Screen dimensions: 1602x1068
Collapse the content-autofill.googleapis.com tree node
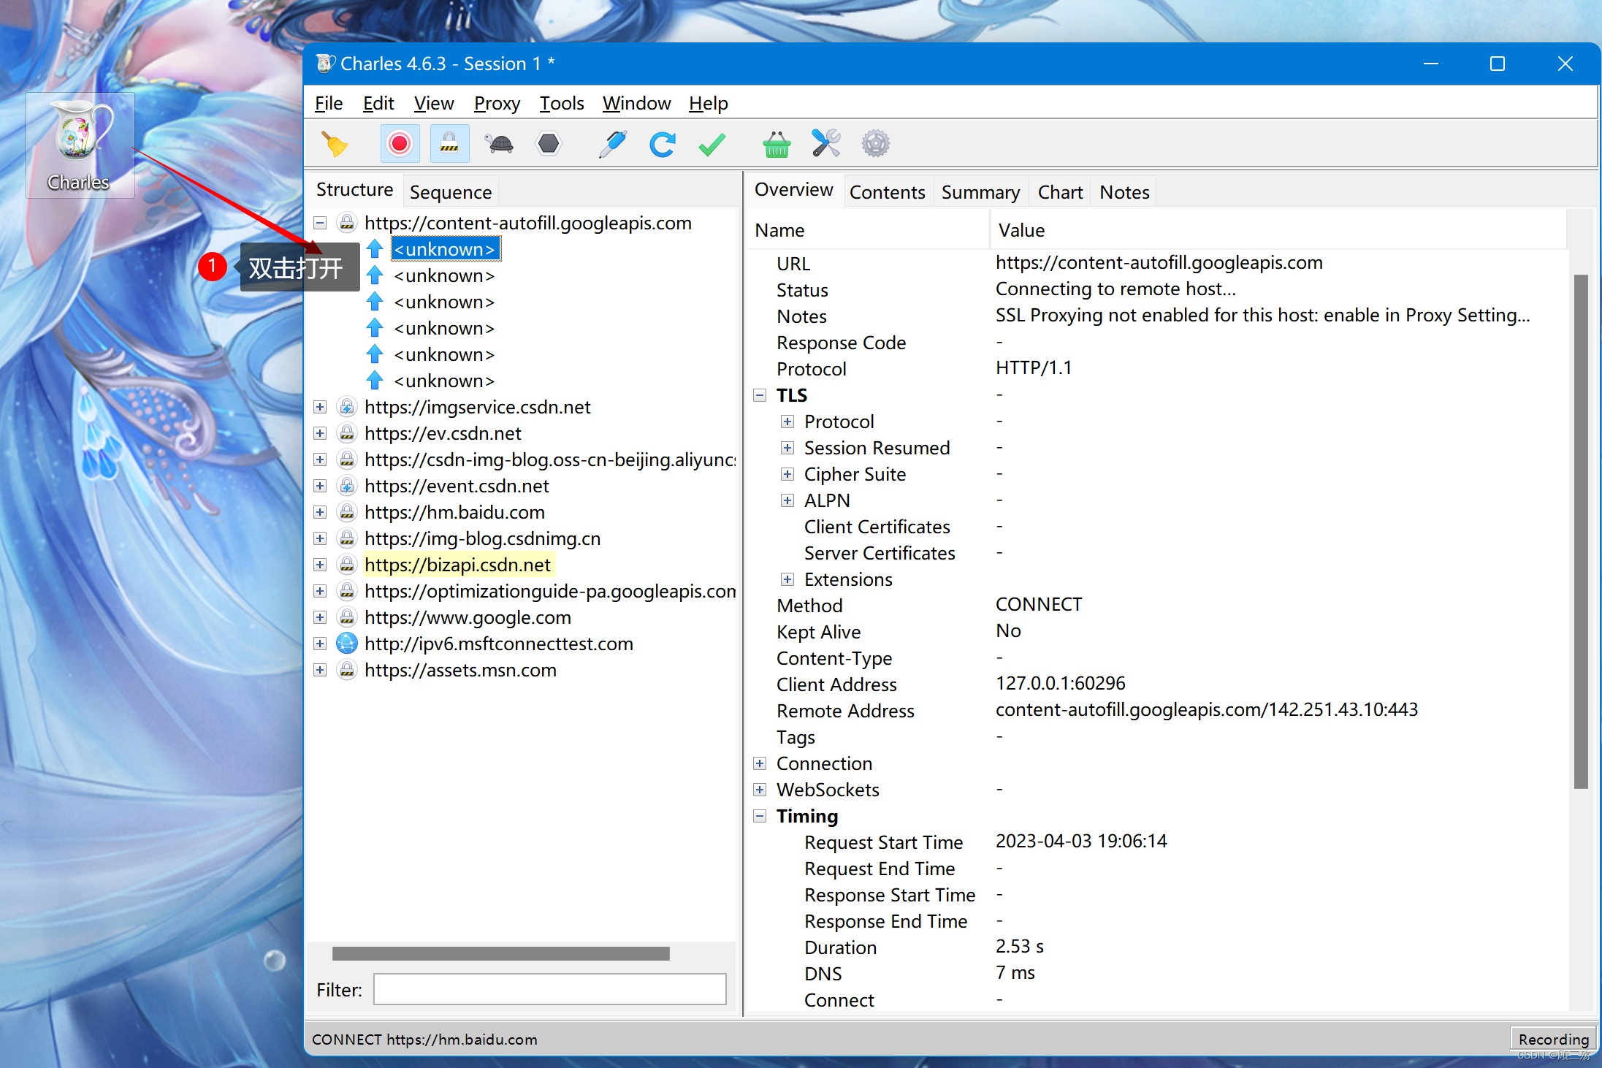[320, 223]
